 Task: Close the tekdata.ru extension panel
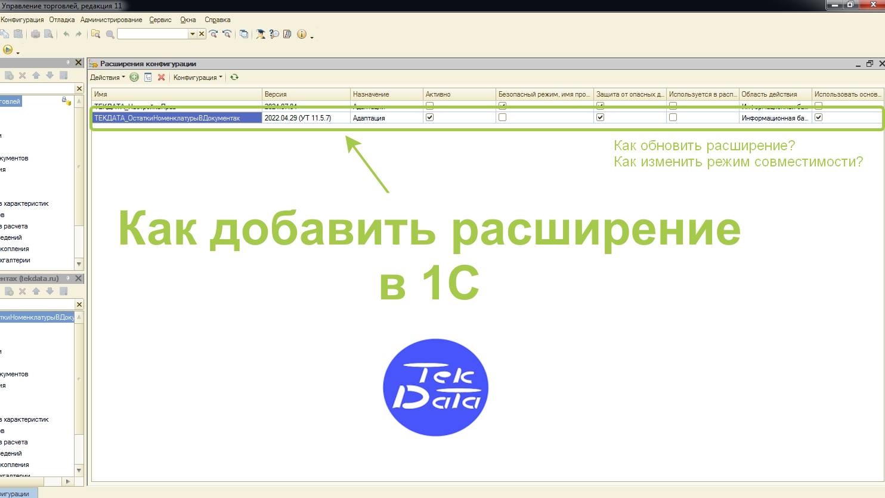(79, 278)
